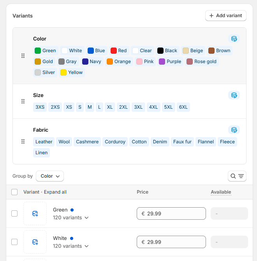Grab the drag handle for the Color option

(x=23, y=56)
